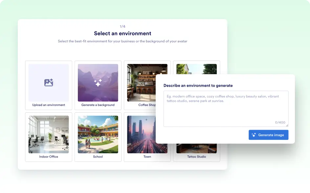The height and width of the screenshot is (193, 310).
Task: Pick the School environment image
Action: [98, 134]
